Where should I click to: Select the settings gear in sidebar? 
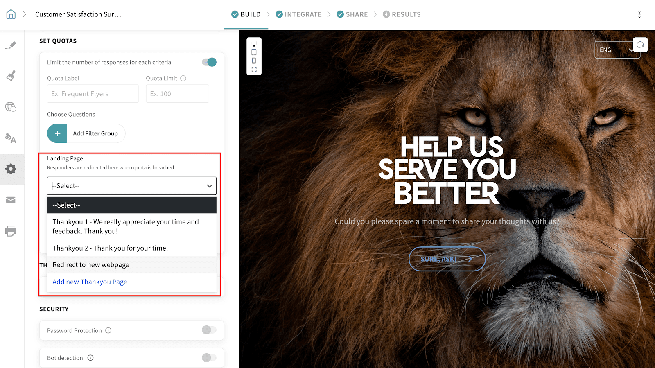tap(11, 169)
